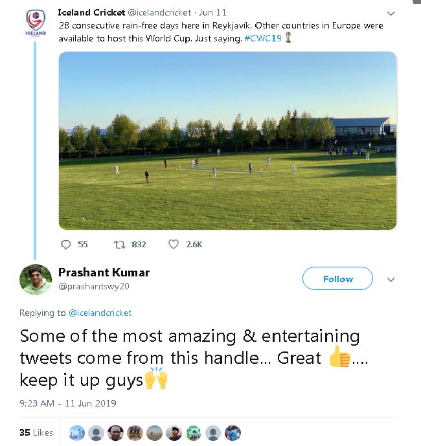Viewport: 421px width, 446px height.
Task: View the 35 Likes list
Action: 36,432
